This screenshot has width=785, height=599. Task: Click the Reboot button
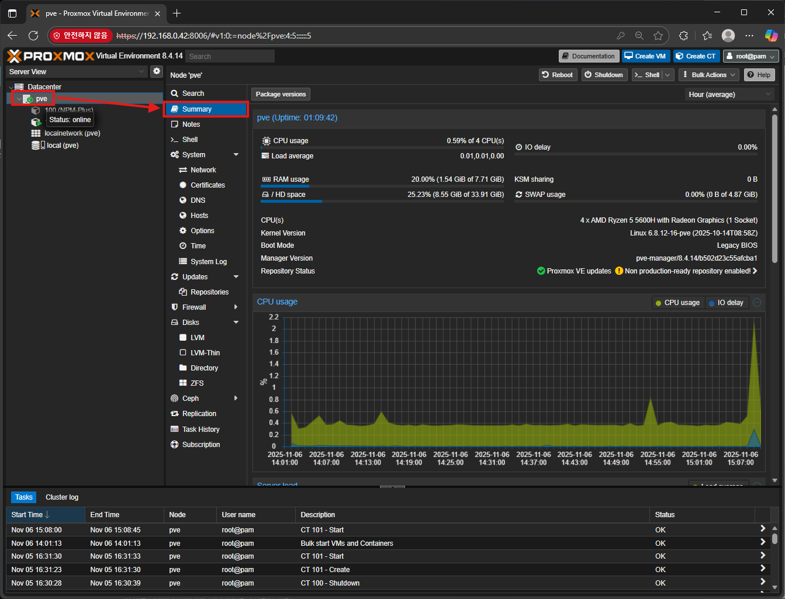558,75
